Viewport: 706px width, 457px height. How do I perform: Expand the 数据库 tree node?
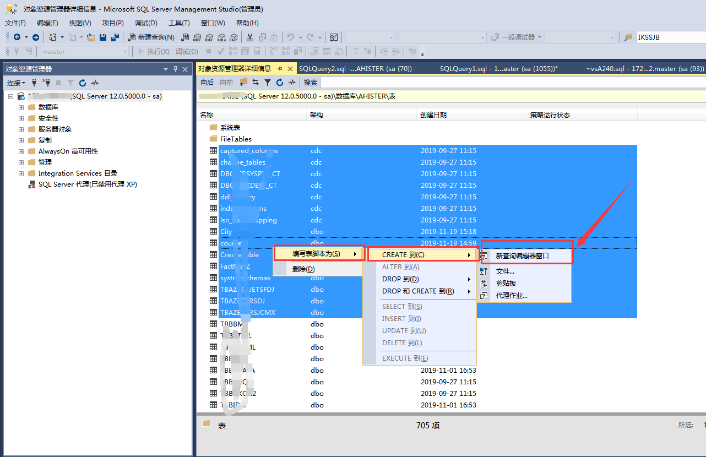coord(21,107)
